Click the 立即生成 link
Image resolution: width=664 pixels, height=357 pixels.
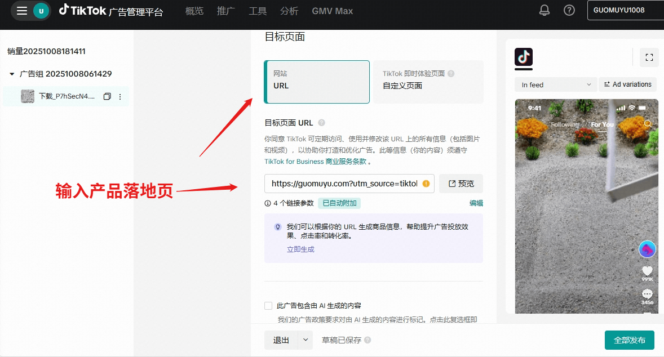click(x=300, y=249)
